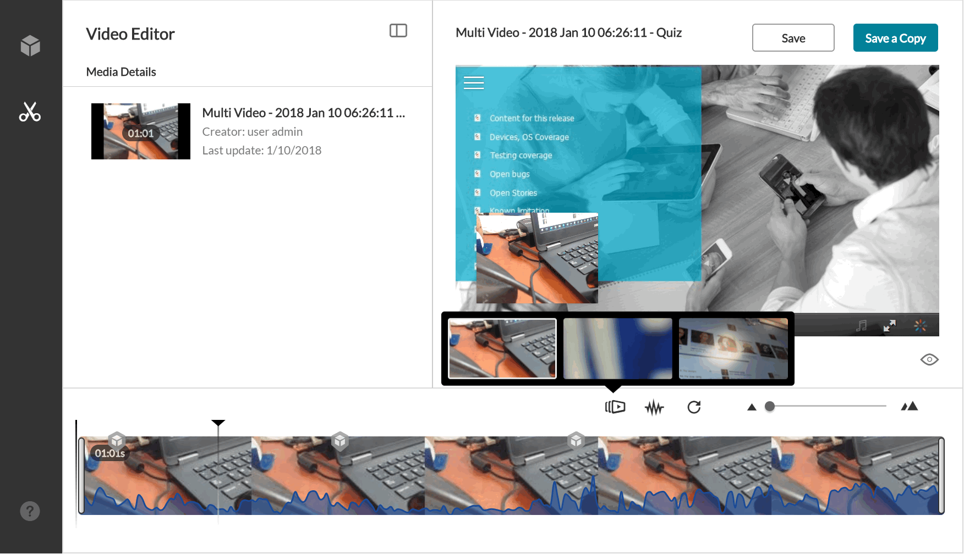
Task: Open the multi-stream selector icon below the player
Action: click(615, 407)
